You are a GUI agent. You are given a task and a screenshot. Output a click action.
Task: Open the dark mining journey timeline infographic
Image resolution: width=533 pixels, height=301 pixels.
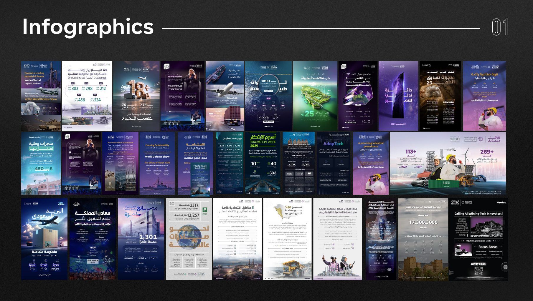coord(381,239)
